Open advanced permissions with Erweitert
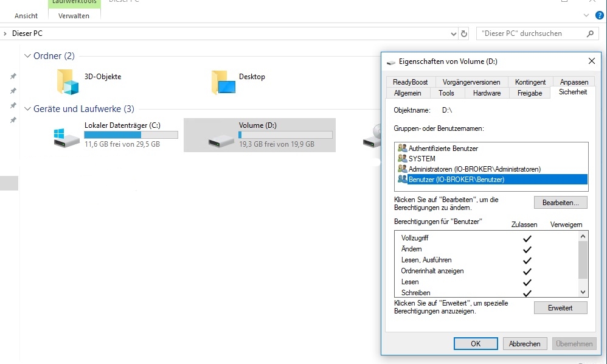Screen dimensions: 607x364 click(561, 308)
